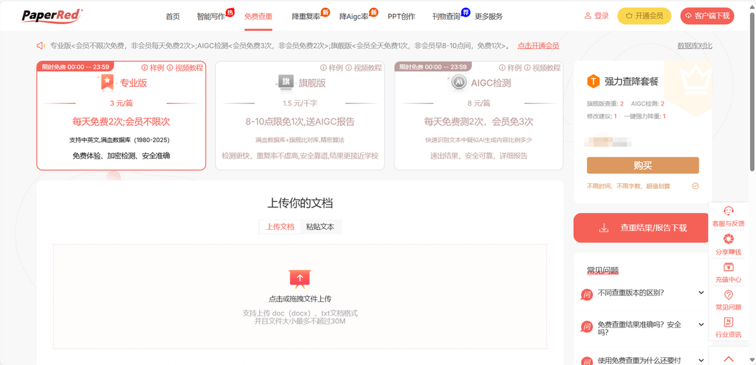756x365 pixels.
Task: Click the red upload file icon
Action: (x=300, y=279)
